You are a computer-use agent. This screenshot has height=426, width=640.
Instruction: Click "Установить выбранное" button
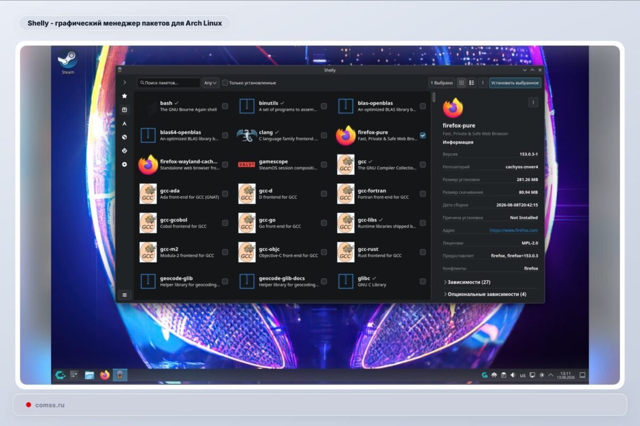(515, 83)
